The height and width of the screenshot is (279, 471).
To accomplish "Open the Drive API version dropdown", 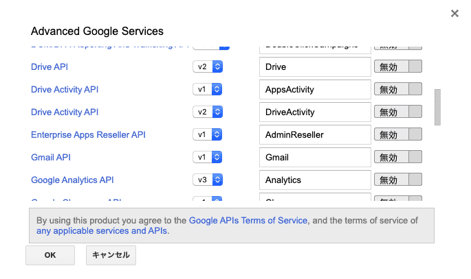I will point(208,67).
